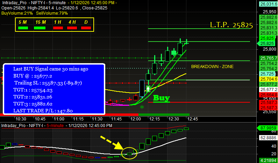The width and height of the screenshot is (278, 163).
Task: Click the "5 M" timeframe label
Action: tap(23, 22)
